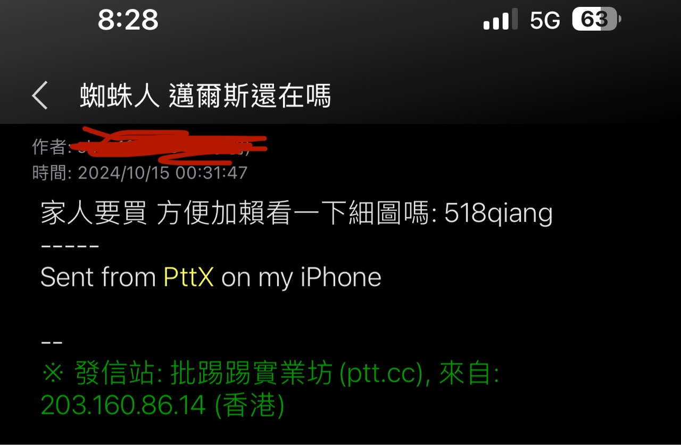Tap the Sent from signature line
Screen dimensions: 681x445
tap(211, 277)
